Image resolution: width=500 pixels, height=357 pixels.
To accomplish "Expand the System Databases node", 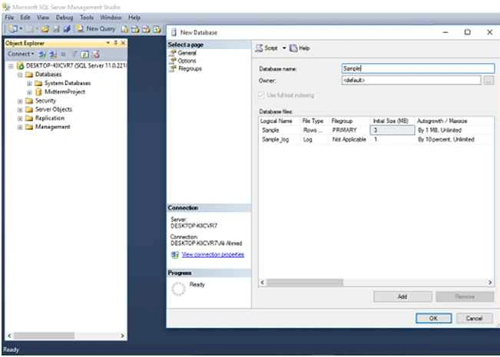I will [29, 83].
